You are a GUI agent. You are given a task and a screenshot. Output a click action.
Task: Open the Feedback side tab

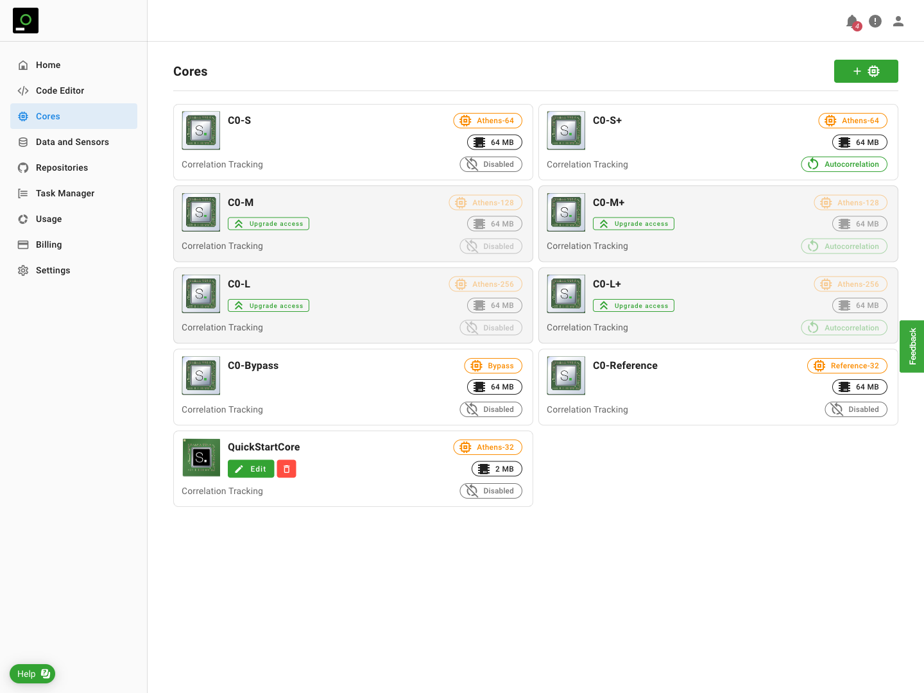coord(912,346)
